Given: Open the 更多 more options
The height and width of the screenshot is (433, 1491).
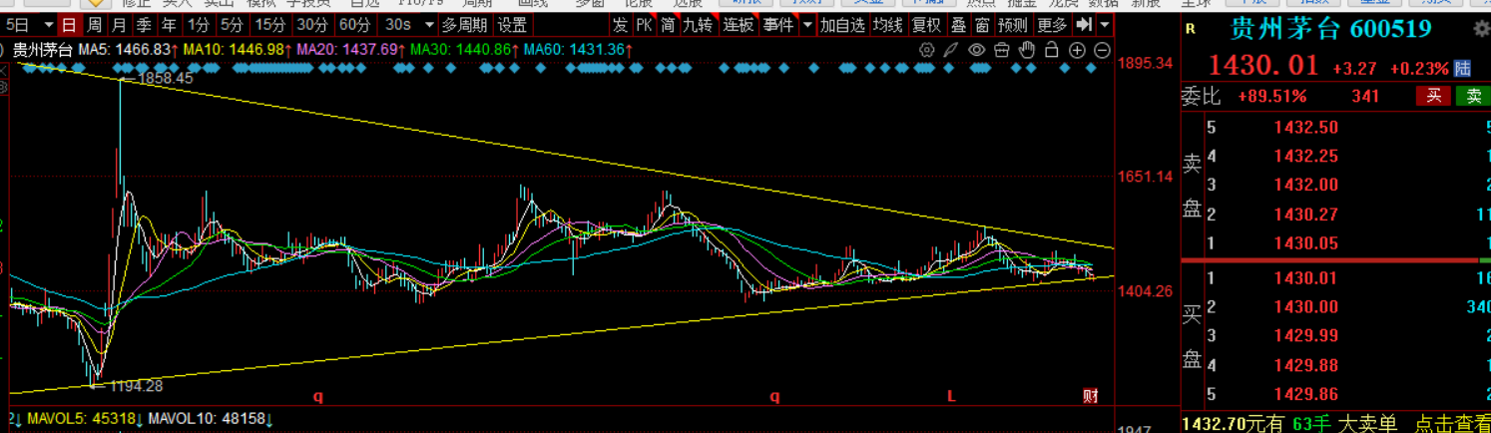Looking at the screenshot, I should (1052, 25).
